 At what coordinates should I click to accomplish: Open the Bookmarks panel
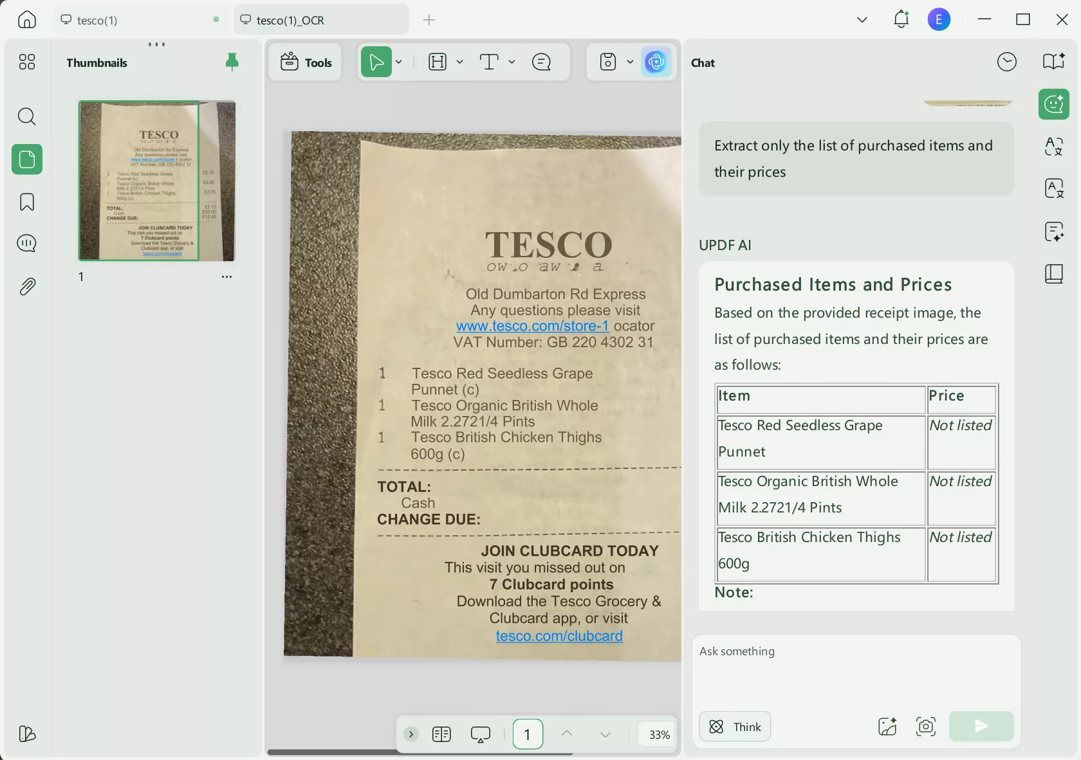coord(26,202)
